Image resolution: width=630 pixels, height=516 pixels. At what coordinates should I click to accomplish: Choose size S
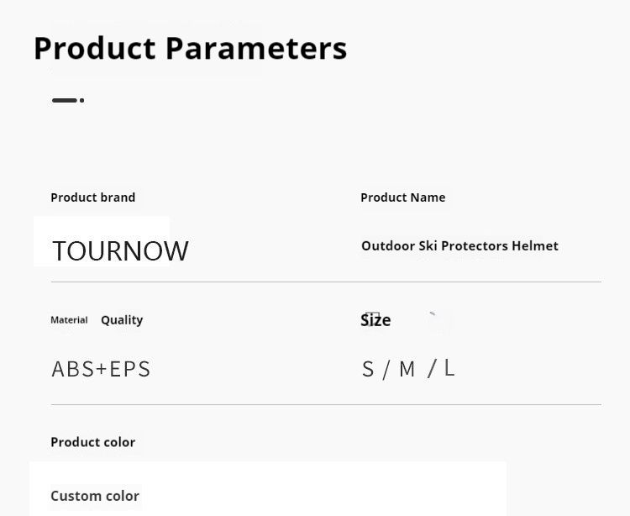tap(368, 370)
